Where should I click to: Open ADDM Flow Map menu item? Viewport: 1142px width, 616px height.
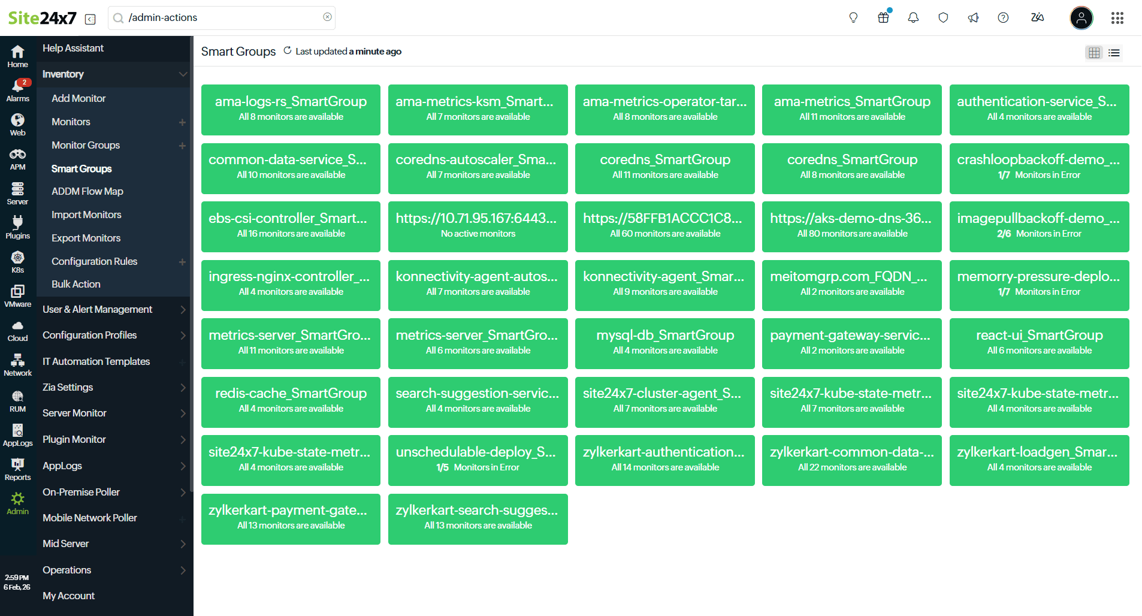(x=87, y=191)
